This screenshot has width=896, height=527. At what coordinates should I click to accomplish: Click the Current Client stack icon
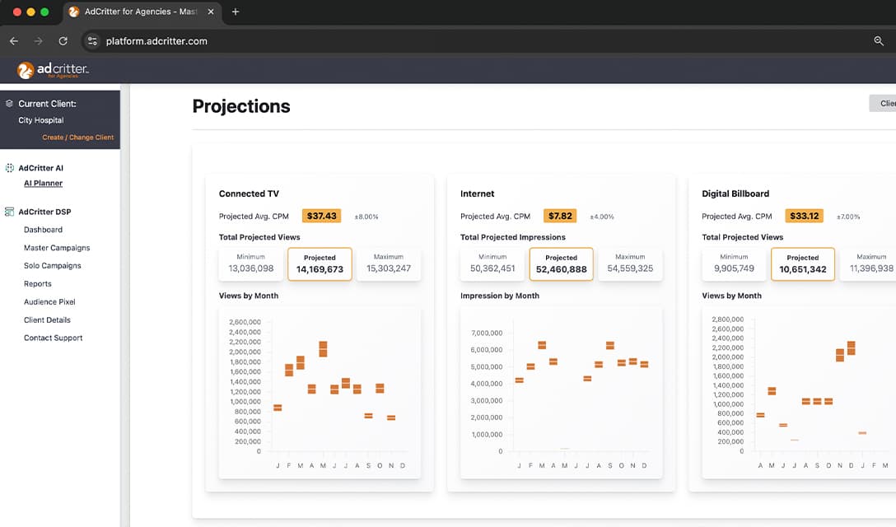[x=10, y=104]
